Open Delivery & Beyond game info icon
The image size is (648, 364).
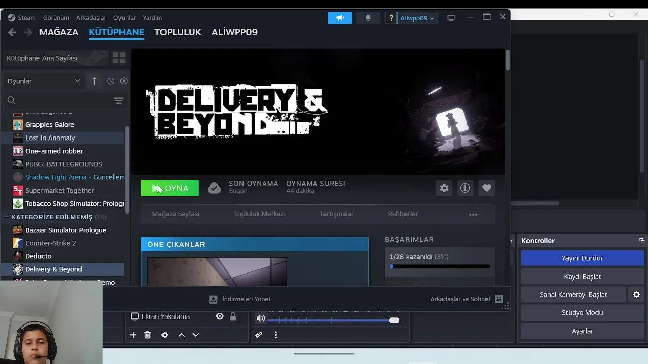(465, 188)
